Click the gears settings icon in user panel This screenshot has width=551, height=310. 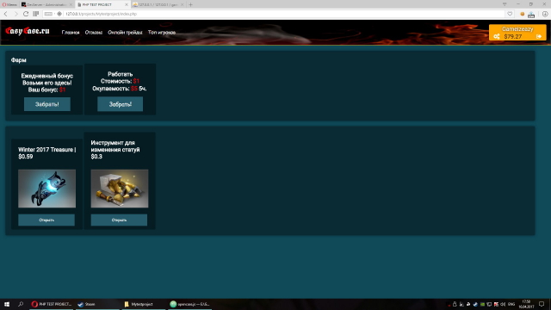tap(497, 36)
